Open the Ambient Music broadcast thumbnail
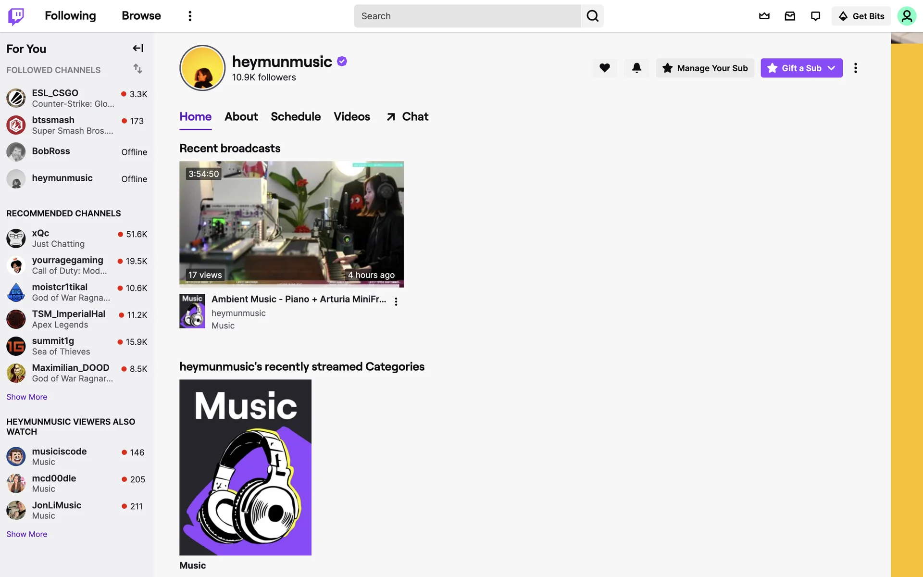 point(291,224)
